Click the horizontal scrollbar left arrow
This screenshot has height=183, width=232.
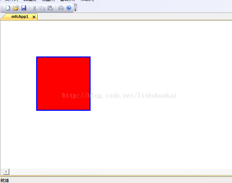(6, 172)
